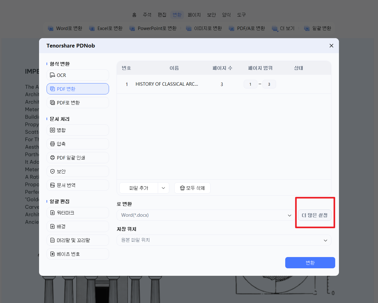Viewport: 378px width, 303px height.
Task: Open 문서 번역 translation option
Action: [78, 185]
